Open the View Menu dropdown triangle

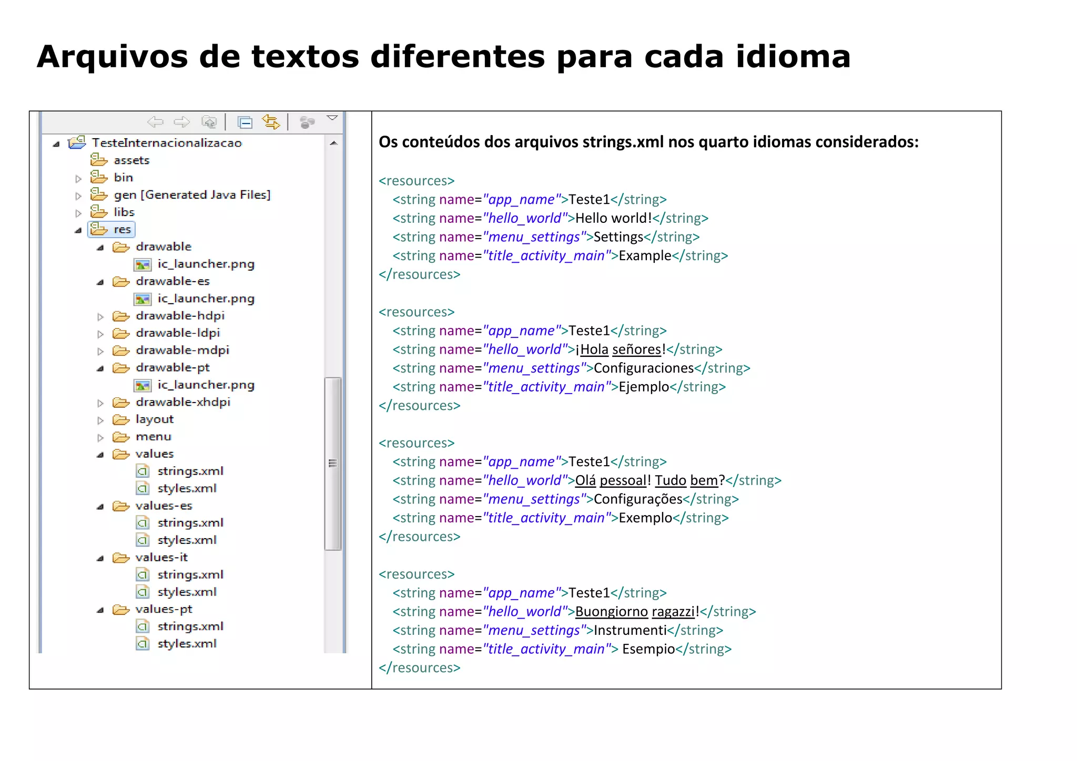[332, 118]
